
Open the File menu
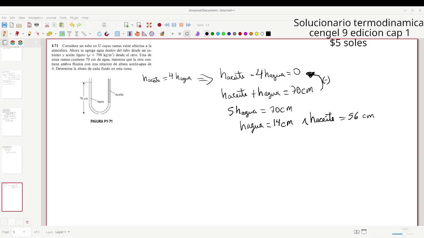point(4,18)
